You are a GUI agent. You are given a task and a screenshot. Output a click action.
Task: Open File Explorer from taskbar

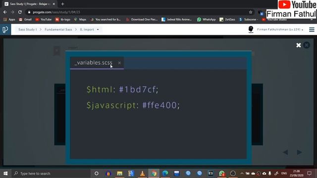(120, 174)
